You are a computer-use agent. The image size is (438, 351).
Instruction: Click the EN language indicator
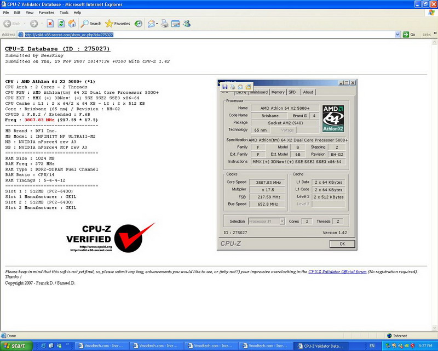[372, 346]
